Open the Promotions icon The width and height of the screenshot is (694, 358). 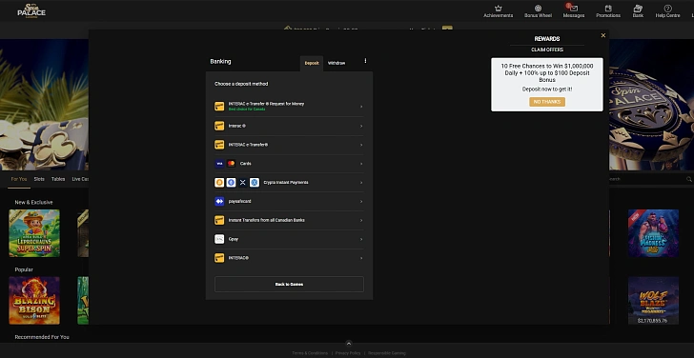click(608, 9)
